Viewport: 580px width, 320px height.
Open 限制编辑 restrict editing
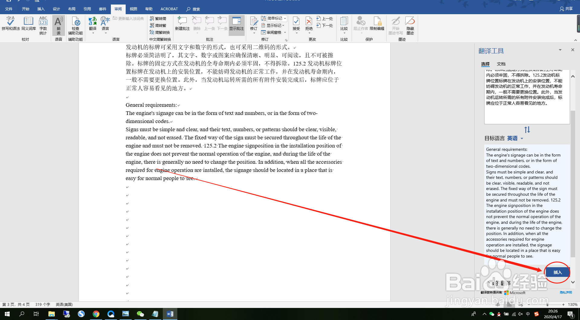tap(377, 24)
